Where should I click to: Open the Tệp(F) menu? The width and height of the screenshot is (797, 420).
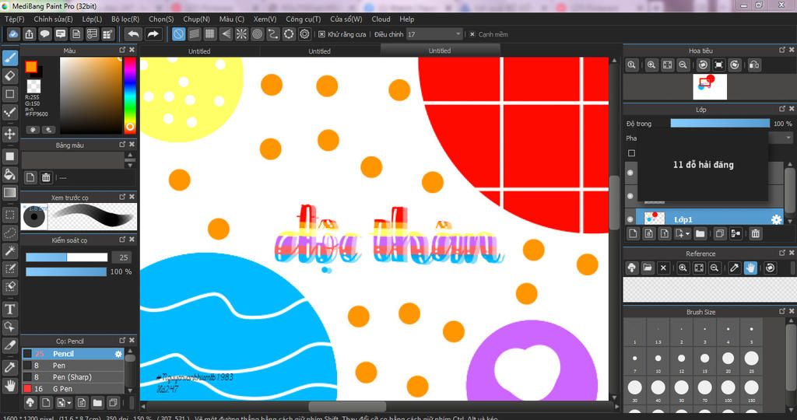14,19
